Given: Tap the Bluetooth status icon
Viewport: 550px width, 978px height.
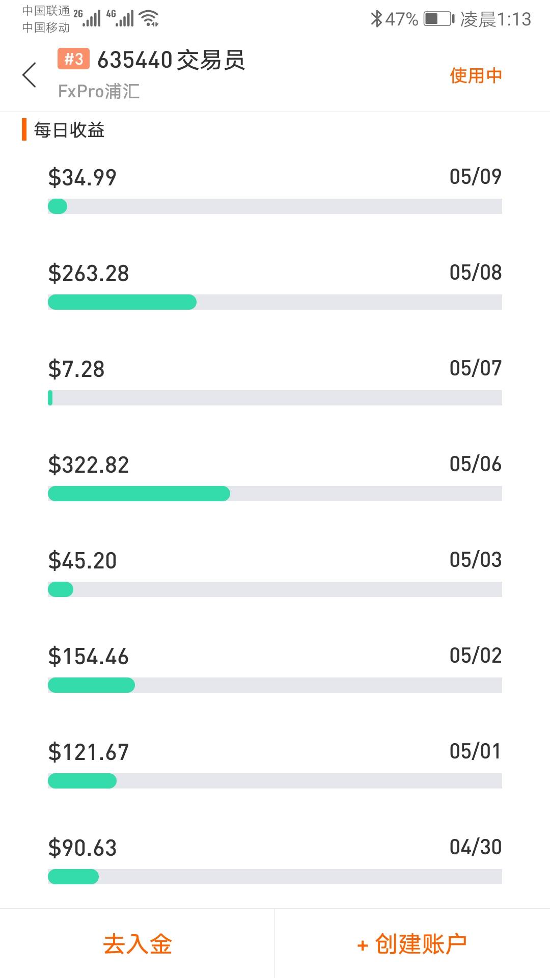Looking at the screenshot, I should pyautogui.click(x=376, y=19).
